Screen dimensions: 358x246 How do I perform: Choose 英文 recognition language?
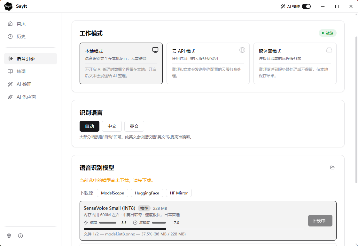[x=134, y=126]
